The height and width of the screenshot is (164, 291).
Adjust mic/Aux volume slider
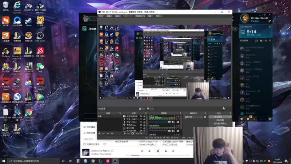click(x=160, y=122)
